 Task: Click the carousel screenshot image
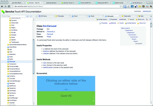pos(66,91)
